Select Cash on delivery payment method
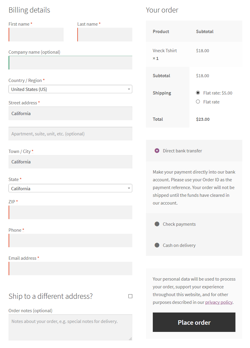 157,245
